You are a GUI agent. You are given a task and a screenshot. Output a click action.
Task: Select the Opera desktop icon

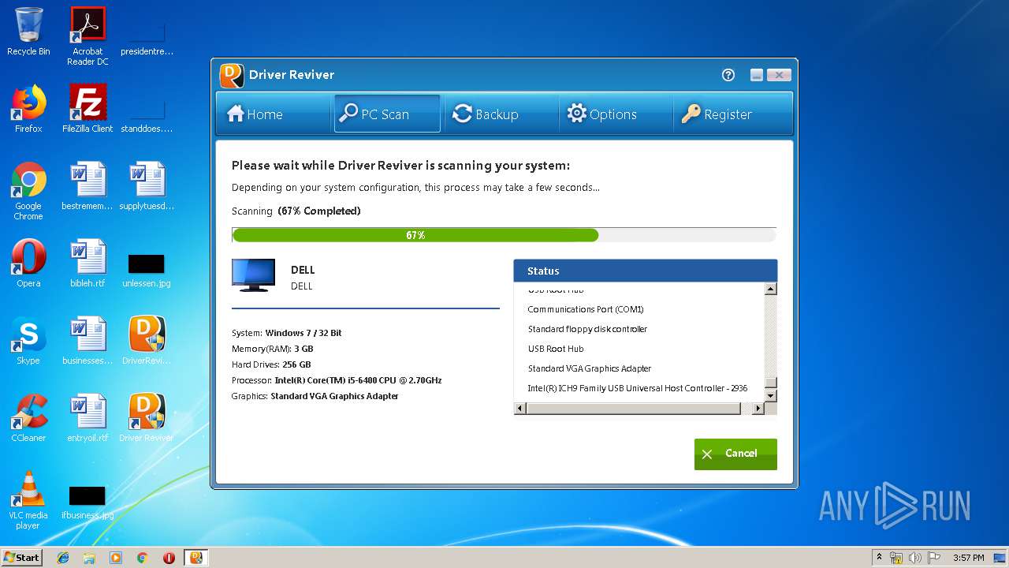28,263
